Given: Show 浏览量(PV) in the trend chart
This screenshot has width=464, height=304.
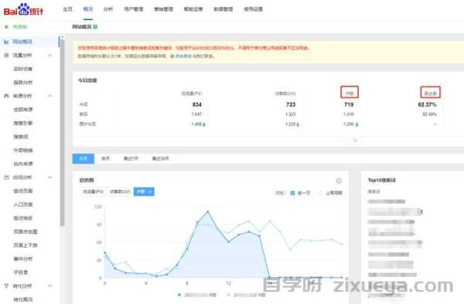Looking at the screenshot, I should (x=94, y=192).
